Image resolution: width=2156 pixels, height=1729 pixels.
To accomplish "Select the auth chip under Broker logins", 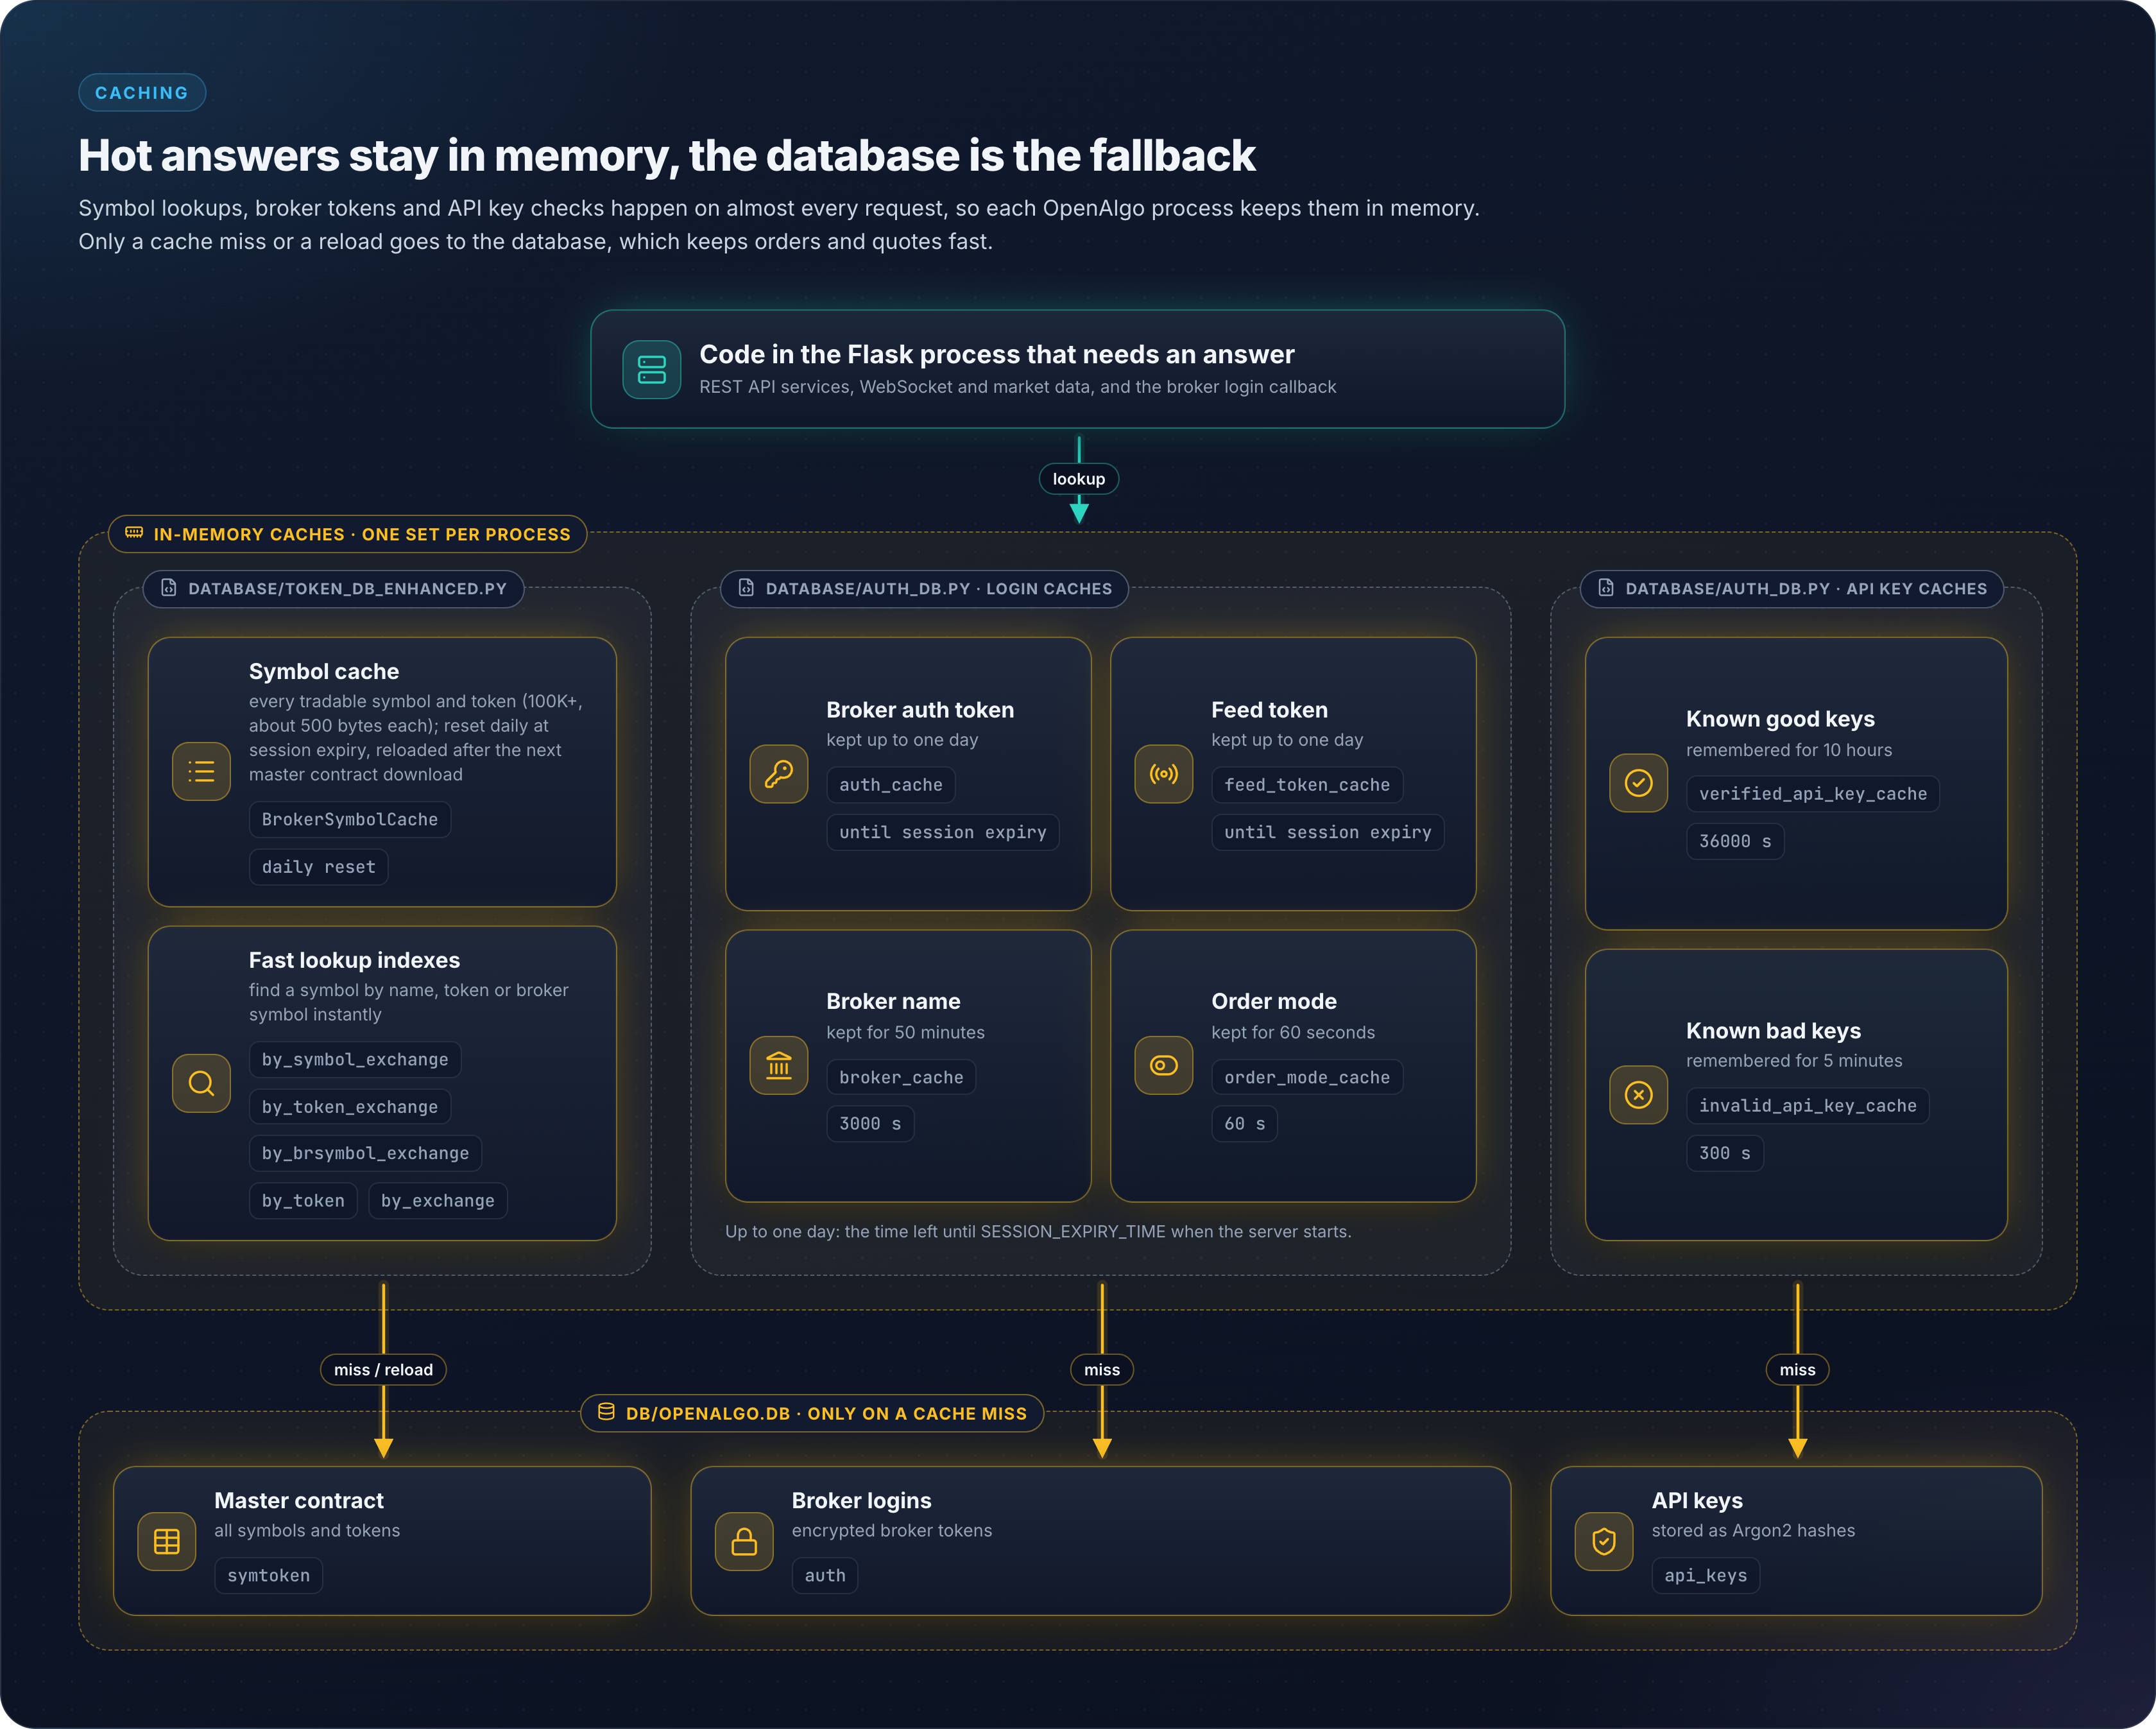I will (x=824, y=1575).
